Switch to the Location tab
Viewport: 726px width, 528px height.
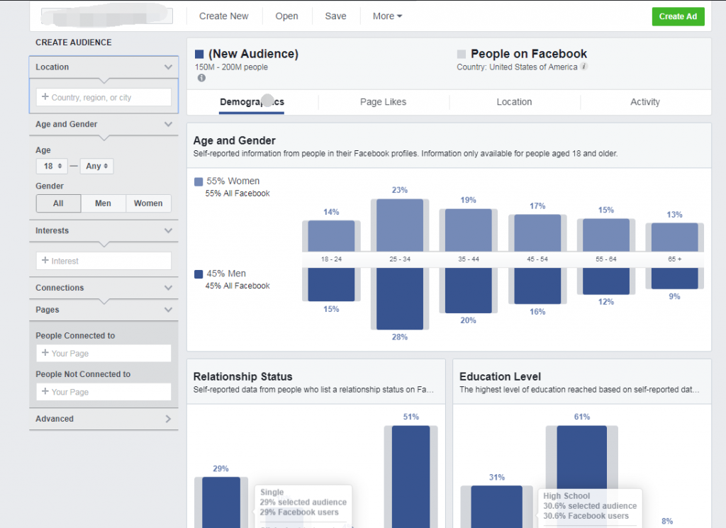tap(515, 102)
